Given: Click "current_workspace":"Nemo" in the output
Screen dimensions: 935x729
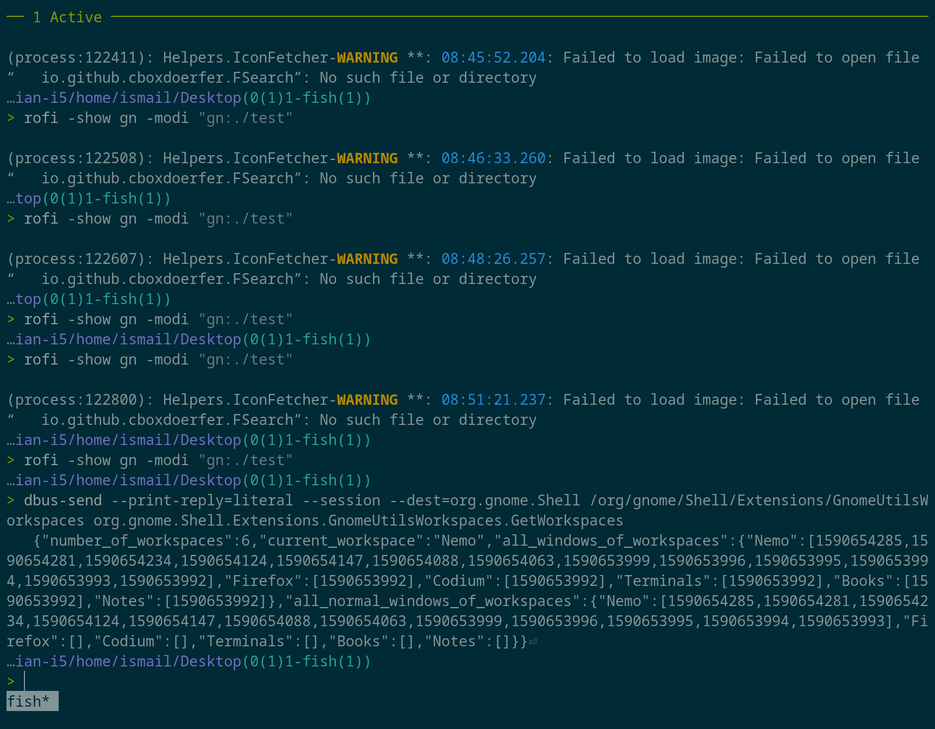Looking at the screenshot, I should [x=371, y=541].
